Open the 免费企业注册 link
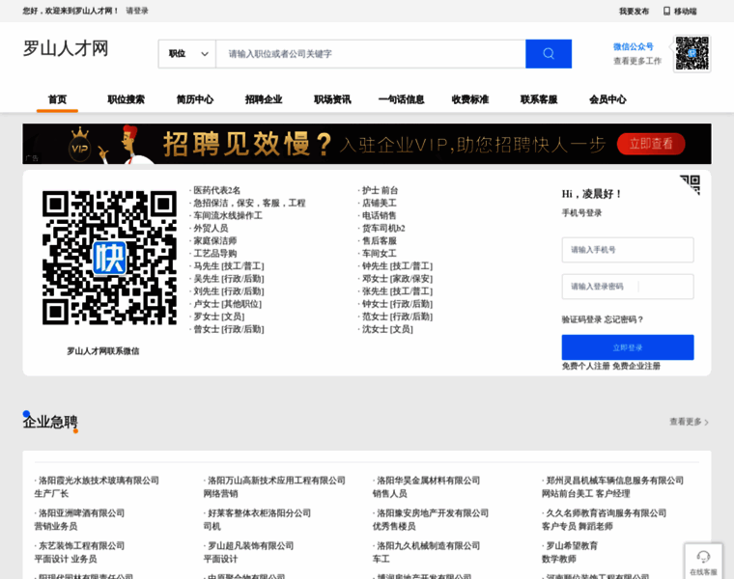Screen dimensions: 734x579 (x=636, y=366)
